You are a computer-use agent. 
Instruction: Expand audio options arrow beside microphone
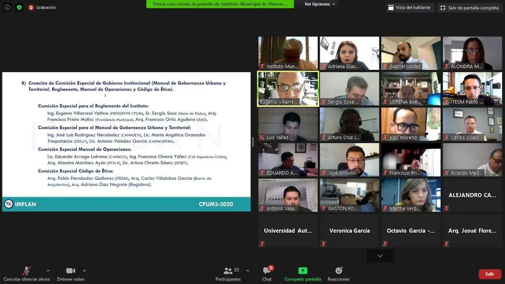[x=48, y=271]
